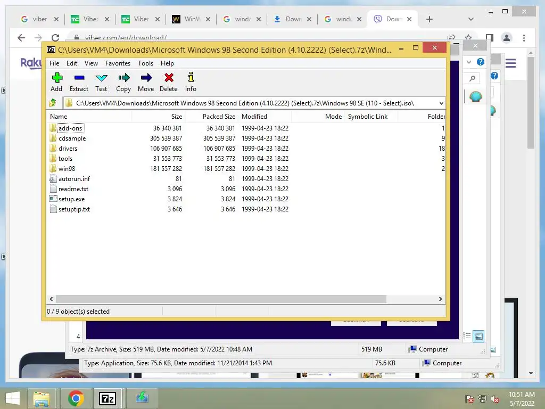This screenshot has height=409, width=545.
Task: Expand Chrome tab search chevron
Action: pyautogui.click(x=471, y=19)
